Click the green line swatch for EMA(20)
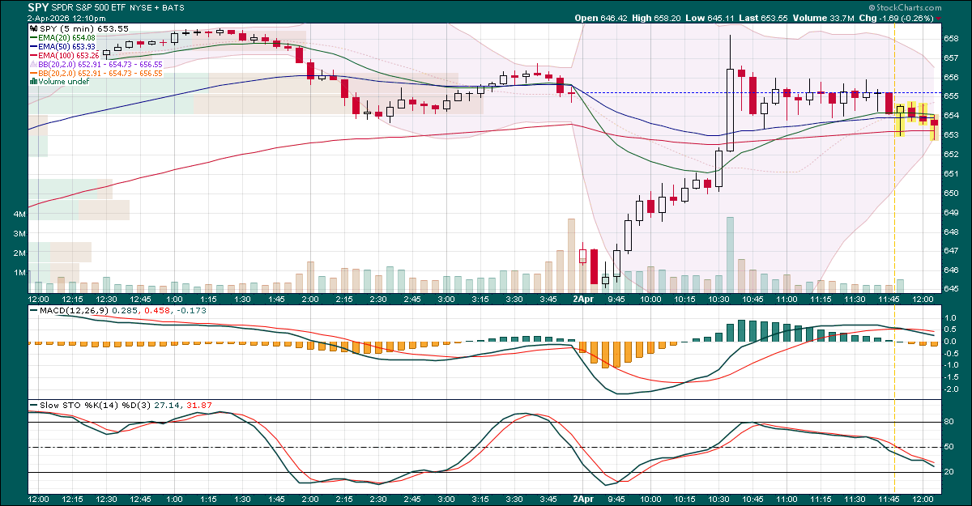The image size is (972, 506). point(32,38)
